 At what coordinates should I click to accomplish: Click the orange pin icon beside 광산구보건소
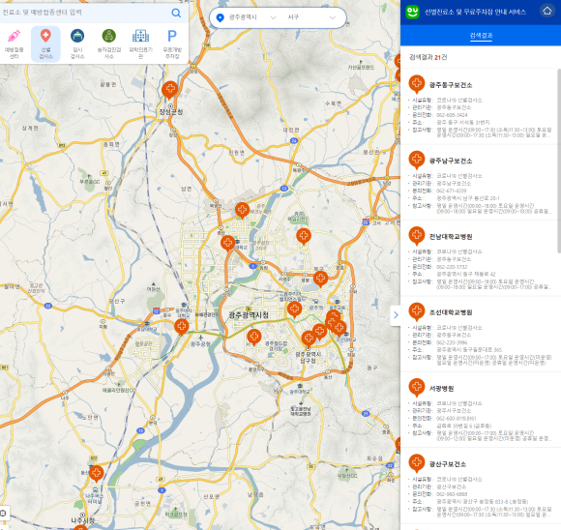(417, 464)
